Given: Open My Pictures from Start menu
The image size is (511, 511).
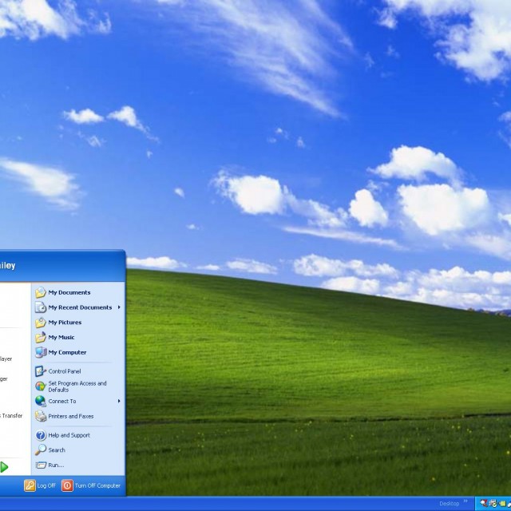Looking at the screenshot, I should point(64,323).
